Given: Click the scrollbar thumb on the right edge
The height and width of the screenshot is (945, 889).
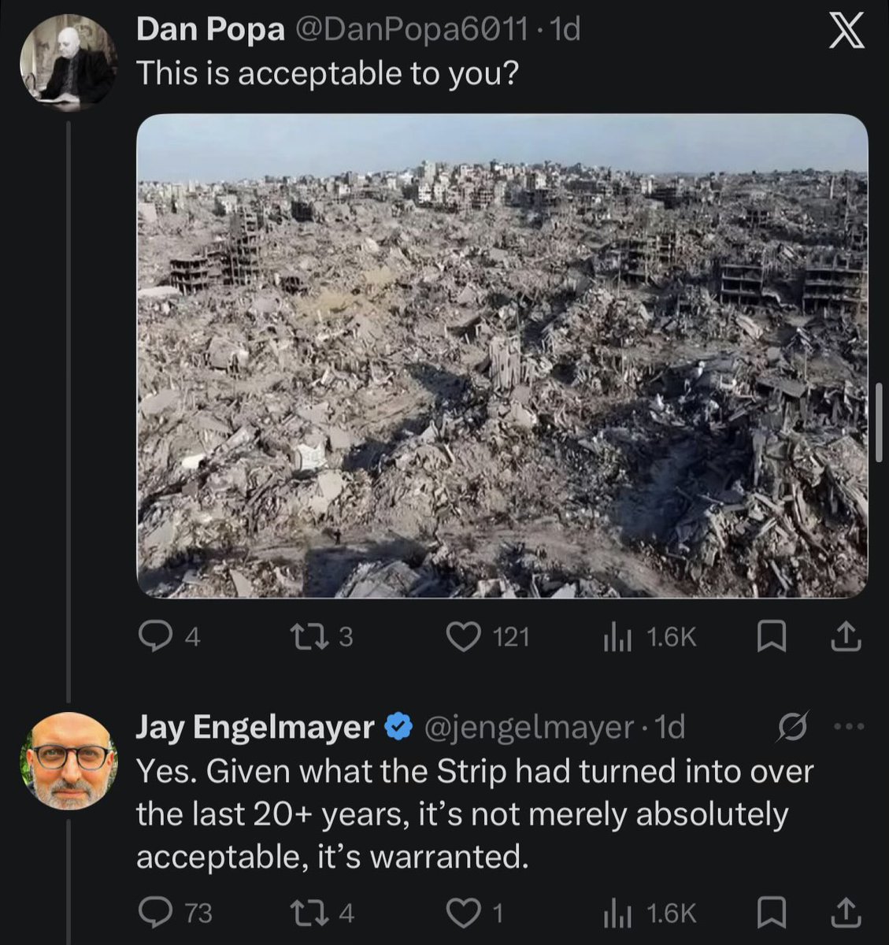Looking at the screenshot, I should (x=880, y=422).
